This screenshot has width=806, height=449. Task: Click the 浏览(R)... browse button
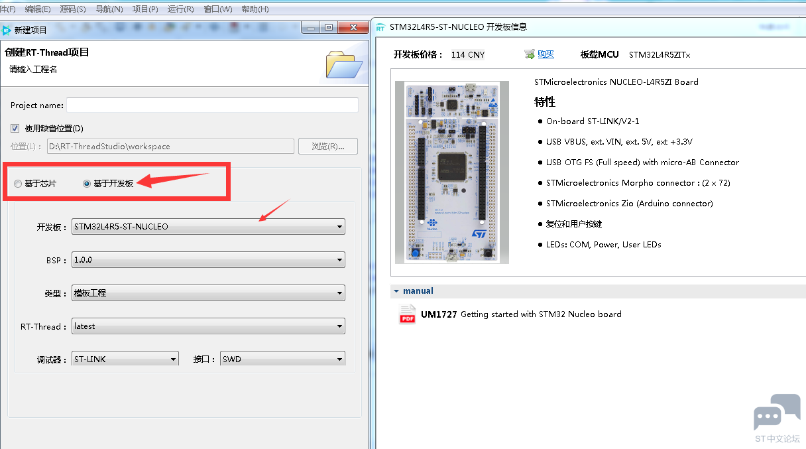click(328, 147)
